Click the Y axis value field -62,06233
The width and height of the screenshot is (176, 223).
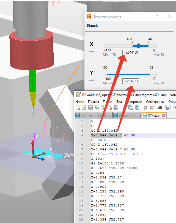click(131, 81)
